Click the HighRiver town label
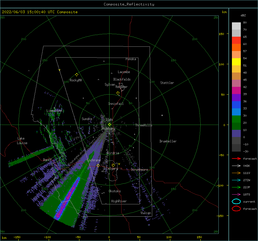The height and width of the screenshot is (241, 258). click(x=119, y=201)
